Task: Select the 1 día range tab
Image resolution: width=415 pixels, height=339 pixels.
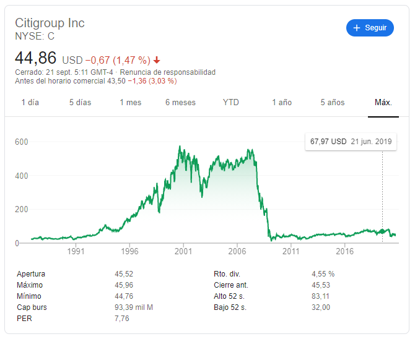Action: pyautogui.click(x=30, y=103)
